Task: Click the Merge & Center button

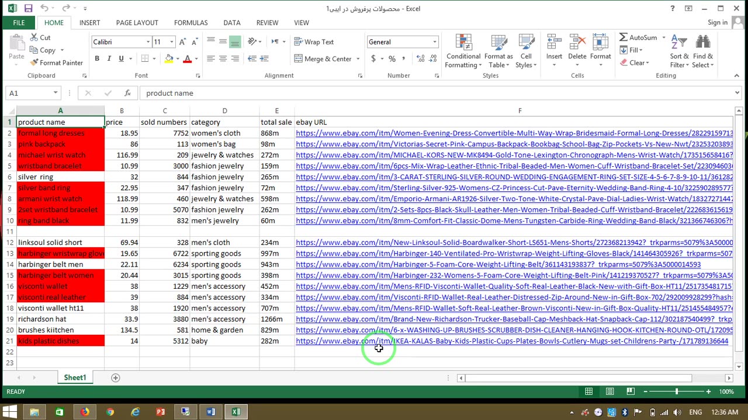Action: coord(323,58)
